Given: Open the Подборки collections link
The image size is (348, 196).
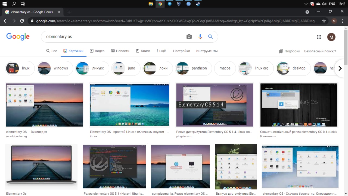Looking at the screenshot, I should click(x=290, y=51).
